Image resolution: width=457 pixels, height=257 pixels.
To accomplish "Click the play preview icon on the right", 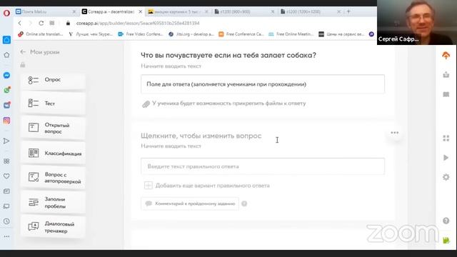I will pos(446,158).
